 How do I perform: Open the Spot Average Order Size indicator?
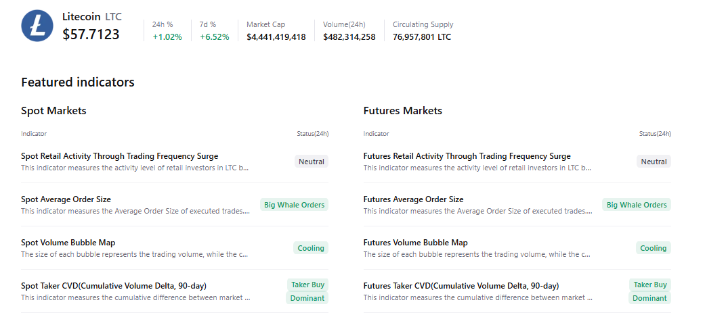[x=66, y=199]
